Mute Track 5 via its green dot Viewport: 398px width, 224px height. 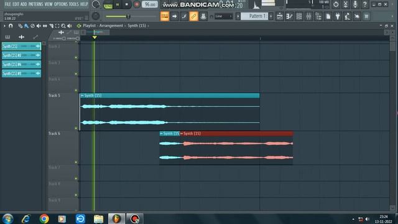click(76, 128)
